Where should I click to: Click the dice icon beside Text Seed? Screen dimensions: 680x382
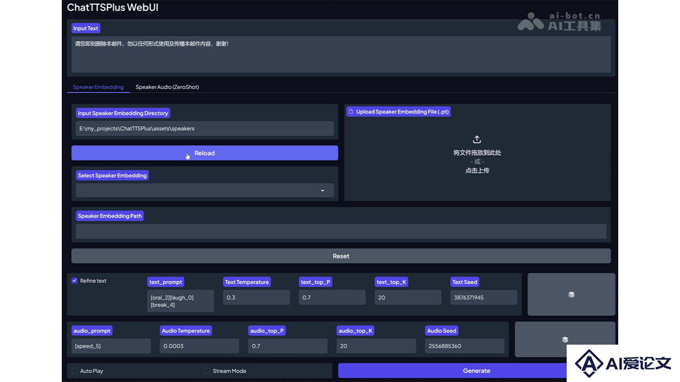pyautogui.click(x=571, y=294)
